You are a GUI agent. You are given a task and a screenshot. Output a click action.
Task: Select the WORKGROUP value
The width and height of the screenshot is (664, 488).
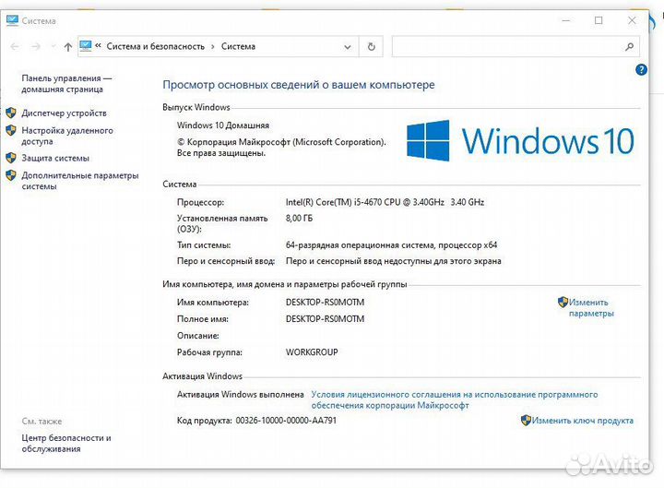click(x=312, y=351)
